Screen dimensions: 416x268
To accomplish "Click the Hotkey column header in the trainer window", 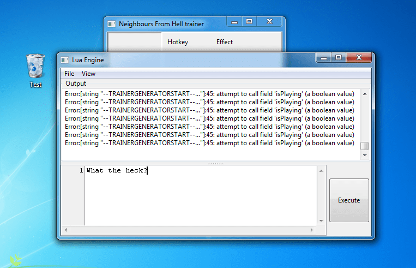I will pyautogui.click(x=178, y=42).
